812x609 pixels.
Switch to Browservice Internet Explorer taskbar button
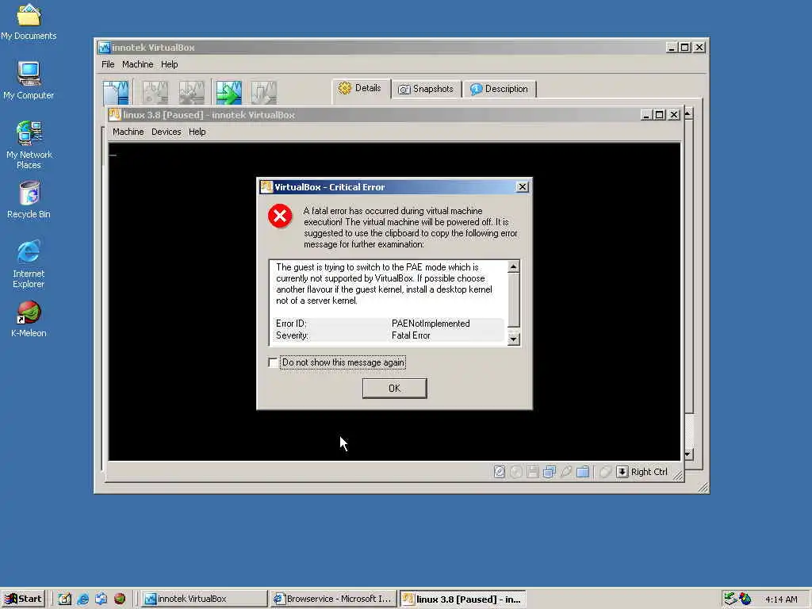point(332,599)
